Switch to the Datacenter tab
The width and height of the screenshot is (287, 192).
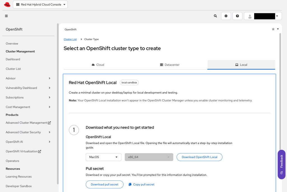(170, 65)
